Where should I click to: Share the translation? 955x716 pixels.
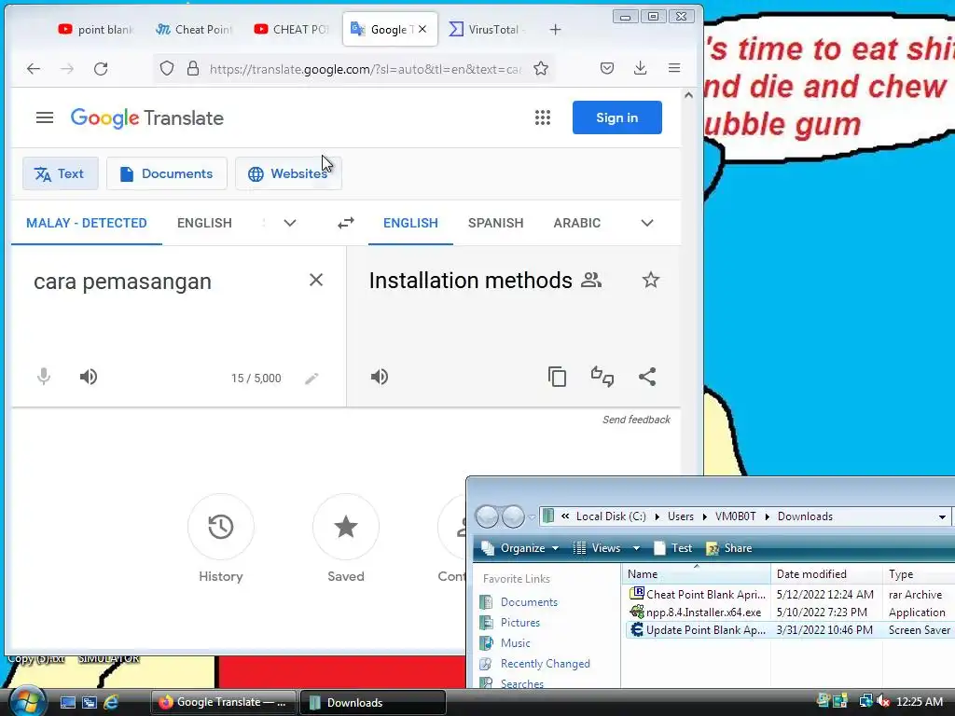click(647, 377)
